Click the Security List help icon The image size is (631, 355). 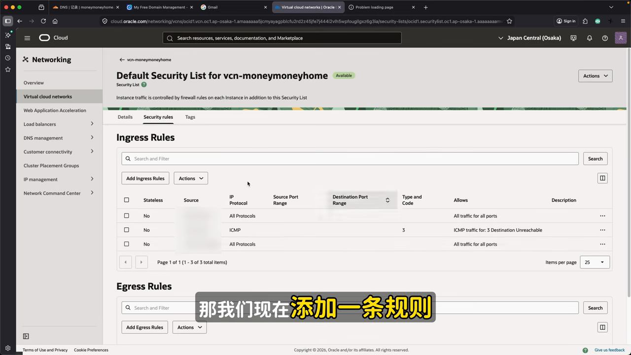[144, 85]
